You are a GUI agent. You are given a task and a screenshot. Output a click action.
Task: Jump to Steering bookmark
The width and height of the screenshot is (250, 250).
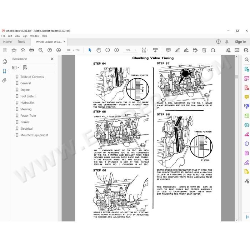(26, 109)
